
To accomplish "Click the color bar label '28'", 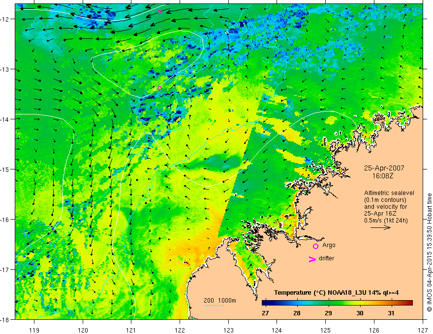I will point(297,313).
